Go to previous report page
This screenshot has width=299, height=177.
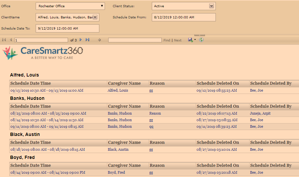point(11,40)
